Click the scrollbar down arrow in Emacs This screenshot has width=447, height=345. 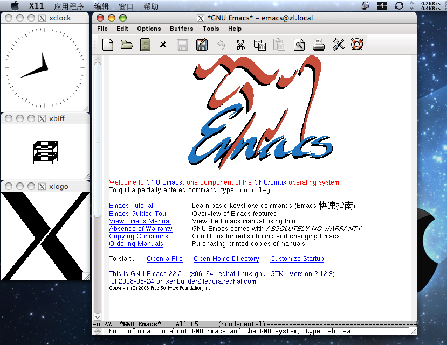98,317
